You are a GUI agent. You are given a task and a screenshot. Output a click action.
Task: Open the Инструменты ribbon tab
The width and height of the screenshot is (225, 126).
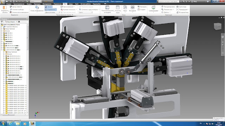point(47,4)
